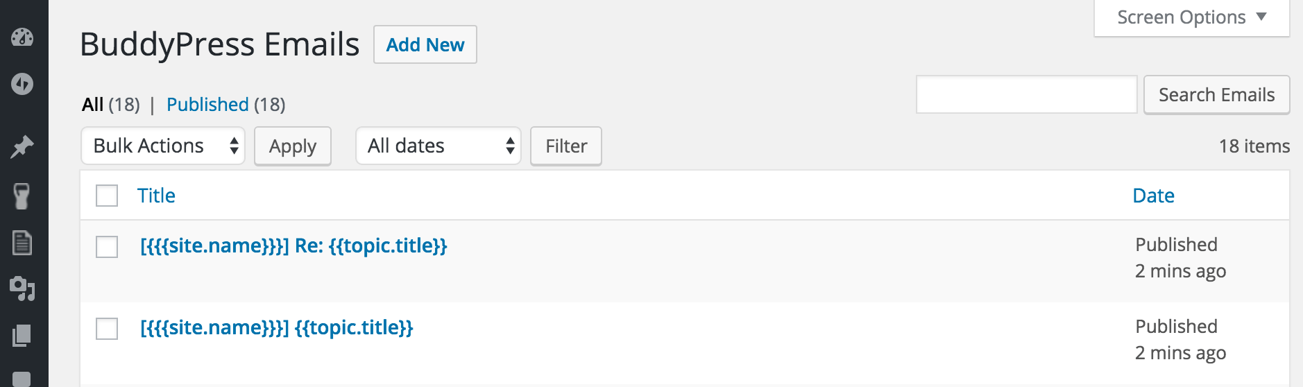Tick the select-all checkbox beside Title

107,196
